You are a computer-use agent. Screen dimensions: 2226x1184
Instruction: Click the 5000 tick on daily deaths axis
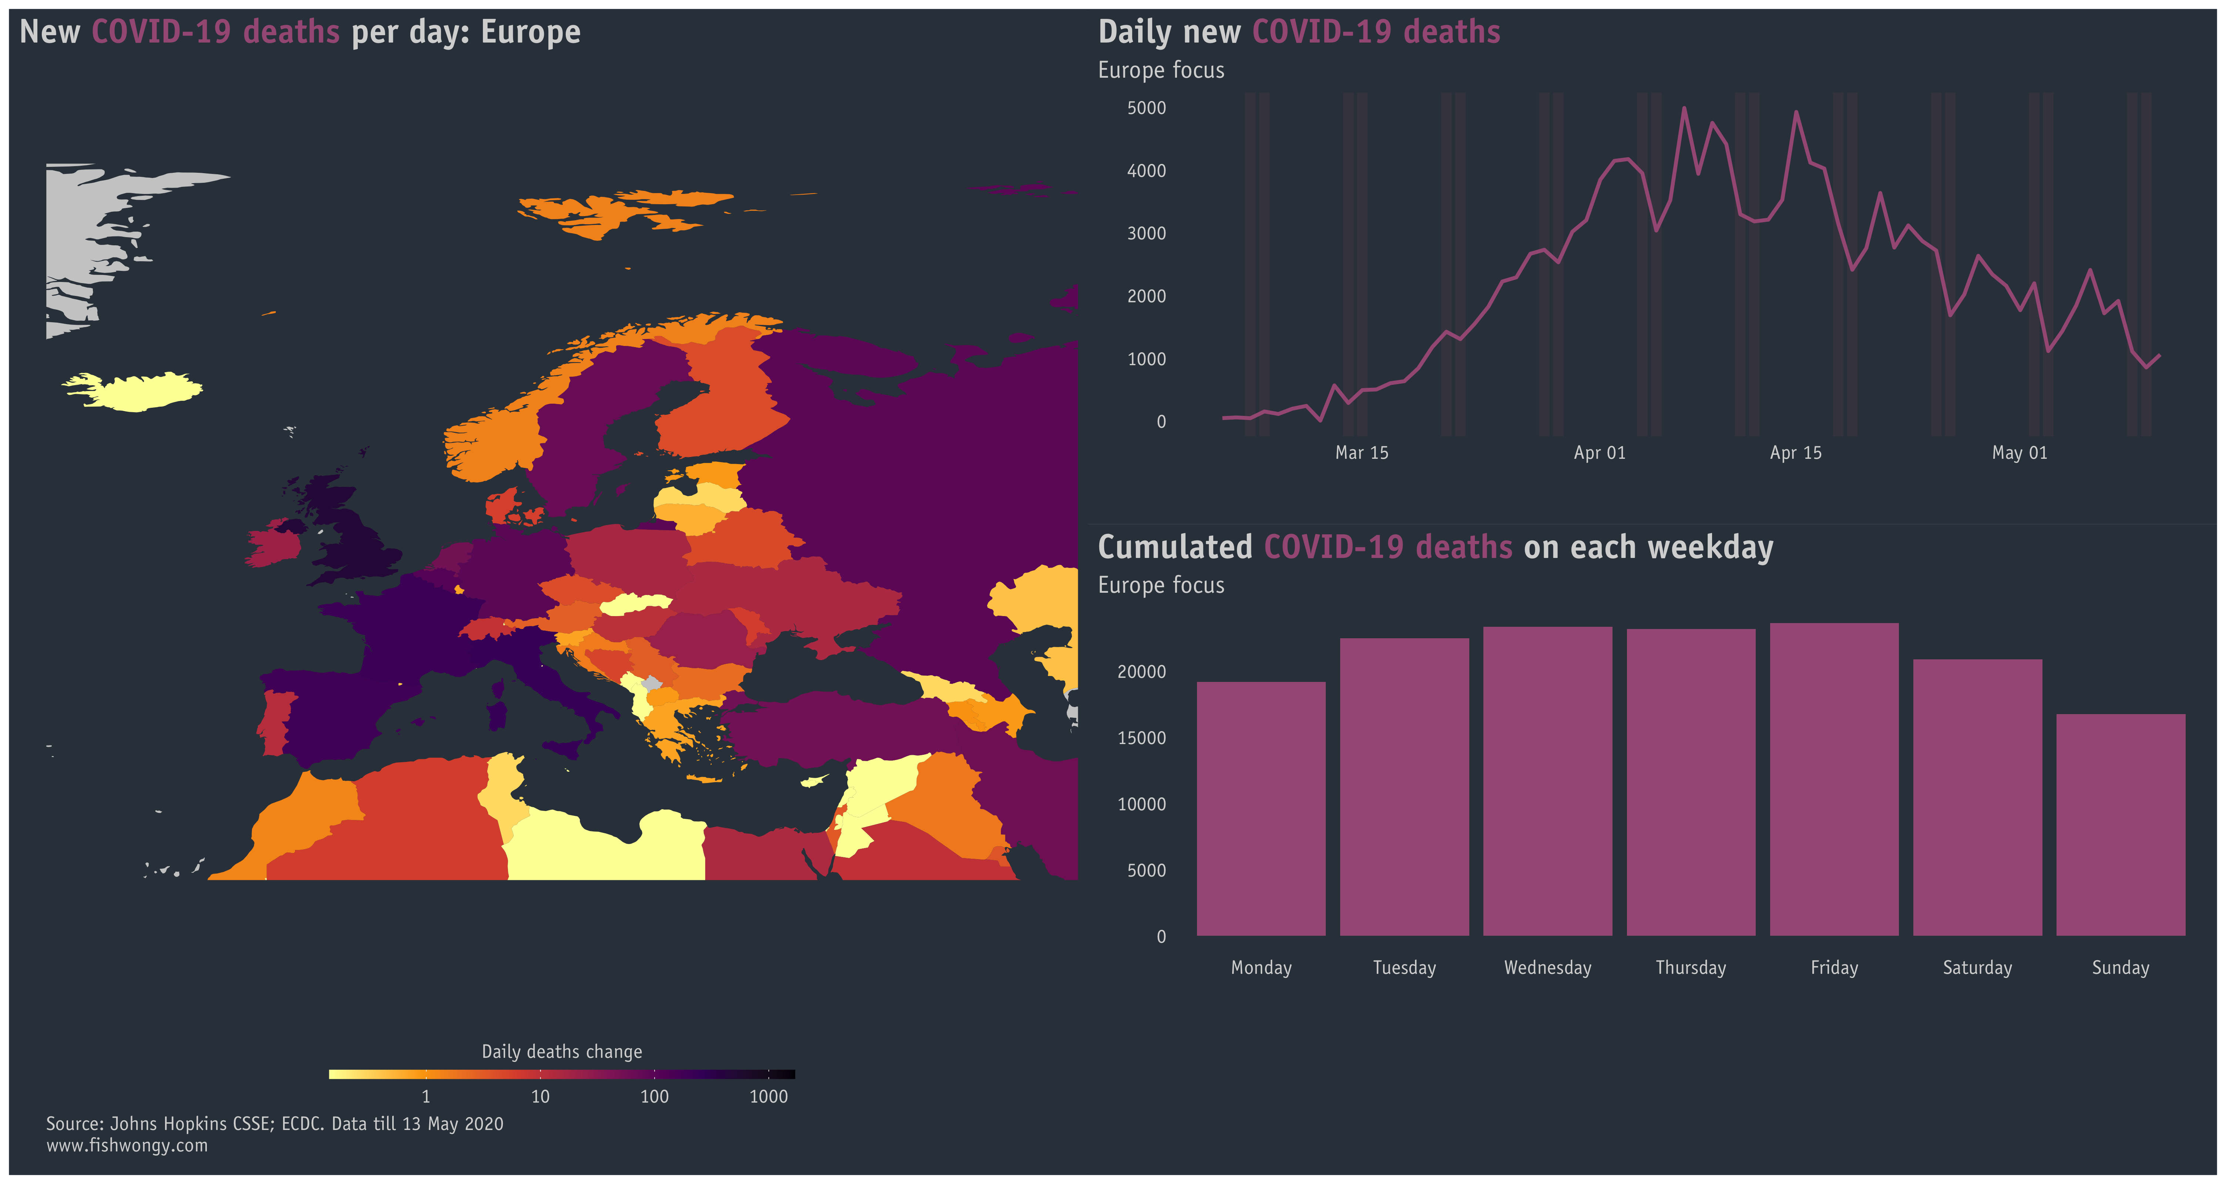1147,108
